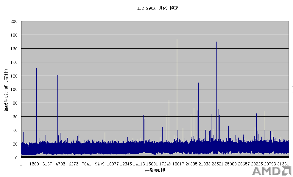Click the y-axis tick label "200"
The width and height of the screenshot is (293, 177).
point(14,21)
